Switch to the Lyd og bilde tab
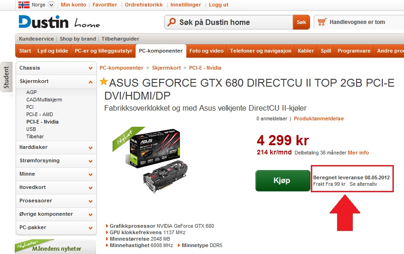This screenshot has height=254, width=404. [53, 51]
